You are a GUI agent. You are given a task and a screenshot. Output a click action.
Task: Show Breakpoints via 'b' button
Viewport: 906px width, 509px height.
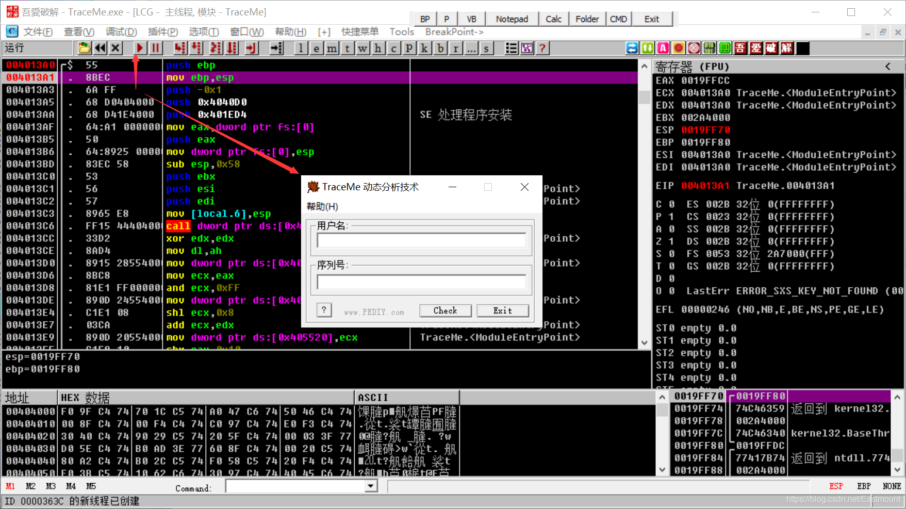(x=440, y=48)
